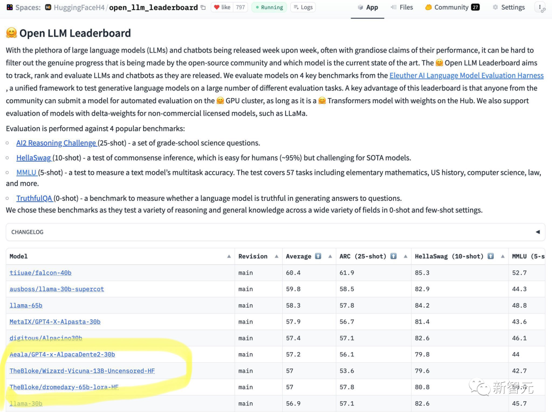552x412 pixels.
Task: Sort by Revision column arrow
Action: click(x=277, y=257)
